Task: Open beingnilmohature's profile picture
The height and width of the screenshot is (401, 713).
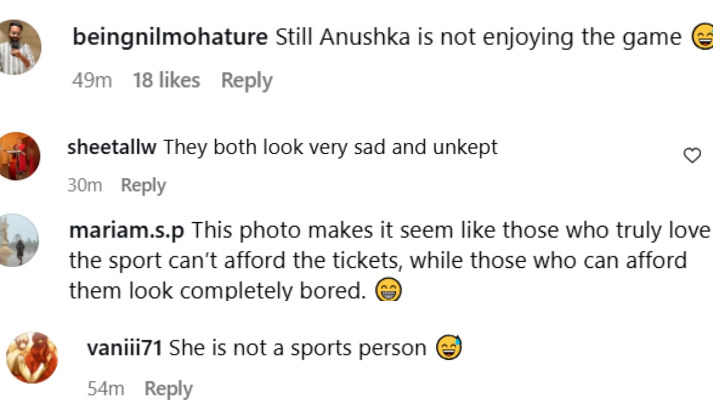Action: 19,47
